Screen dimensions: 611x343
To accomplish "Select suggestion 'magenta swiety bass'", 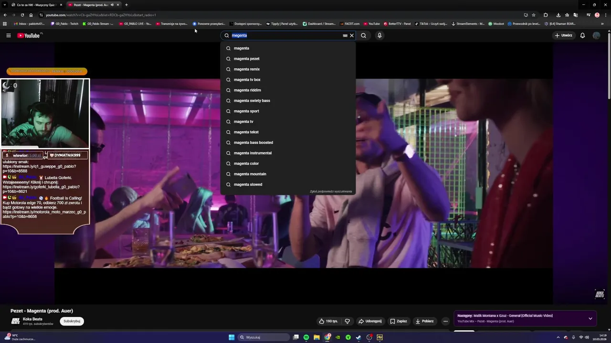I will click(288, 101).
